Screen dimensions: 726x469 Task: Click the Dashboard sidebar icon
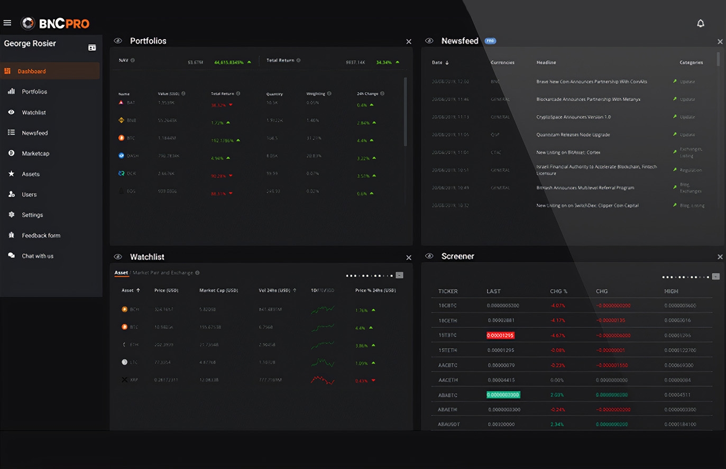coord(7,71)
